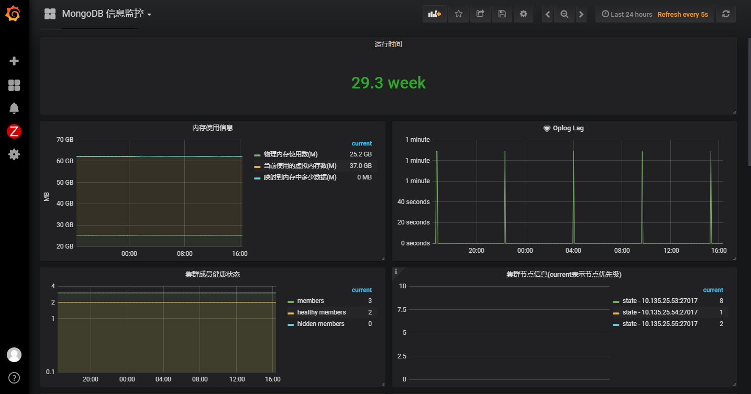Open the Oplog Lag panel title menu
The image size is (751, 394).
[568, 128]
